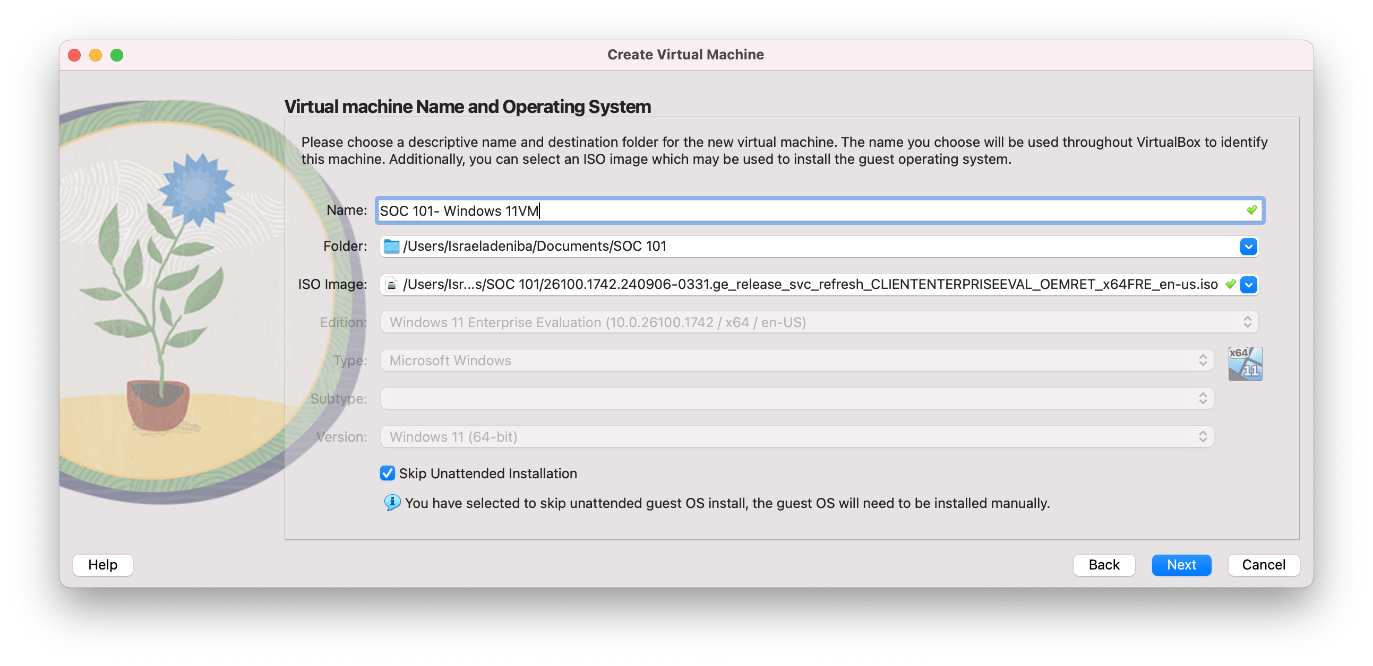Minimize the window with yellow button

[x=96, y=55]
